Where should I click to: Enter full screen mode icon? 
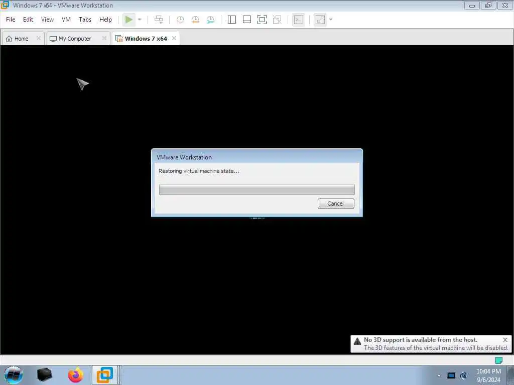point(262,20)
